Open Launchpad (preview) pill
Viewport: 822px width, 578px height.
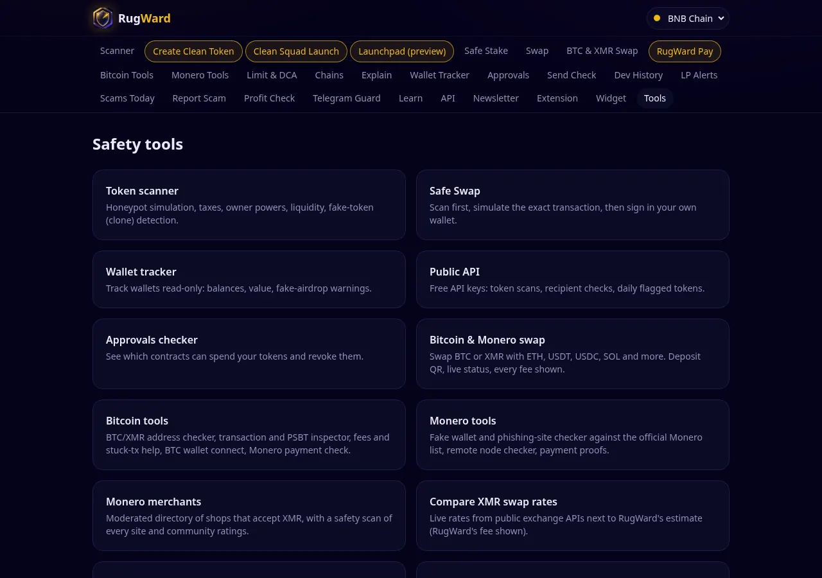pos(402,51)
